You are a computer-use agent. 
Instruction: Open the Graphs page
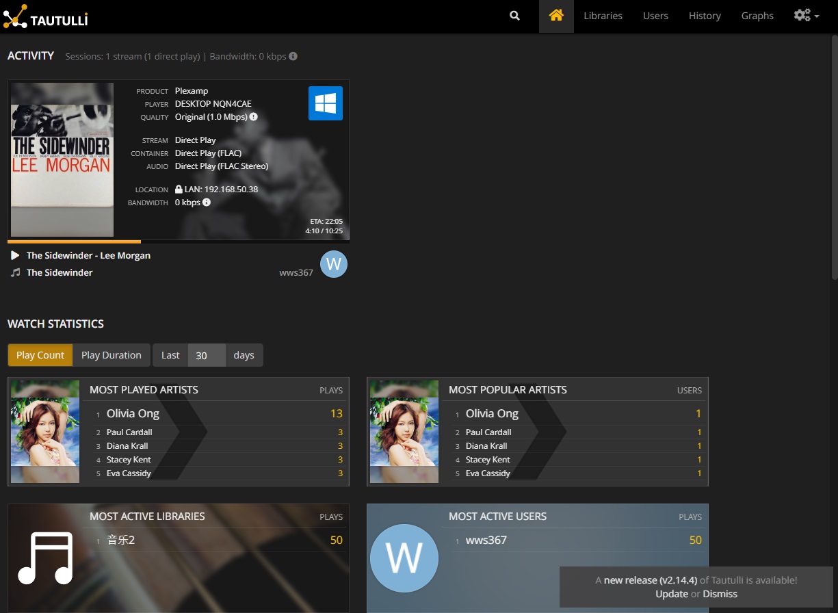click(757, 16)
